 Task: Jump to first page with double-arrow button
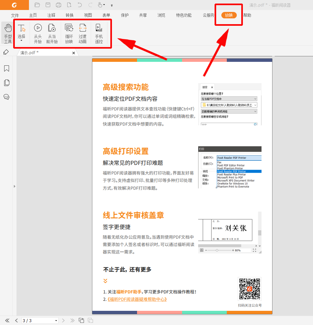7,320
